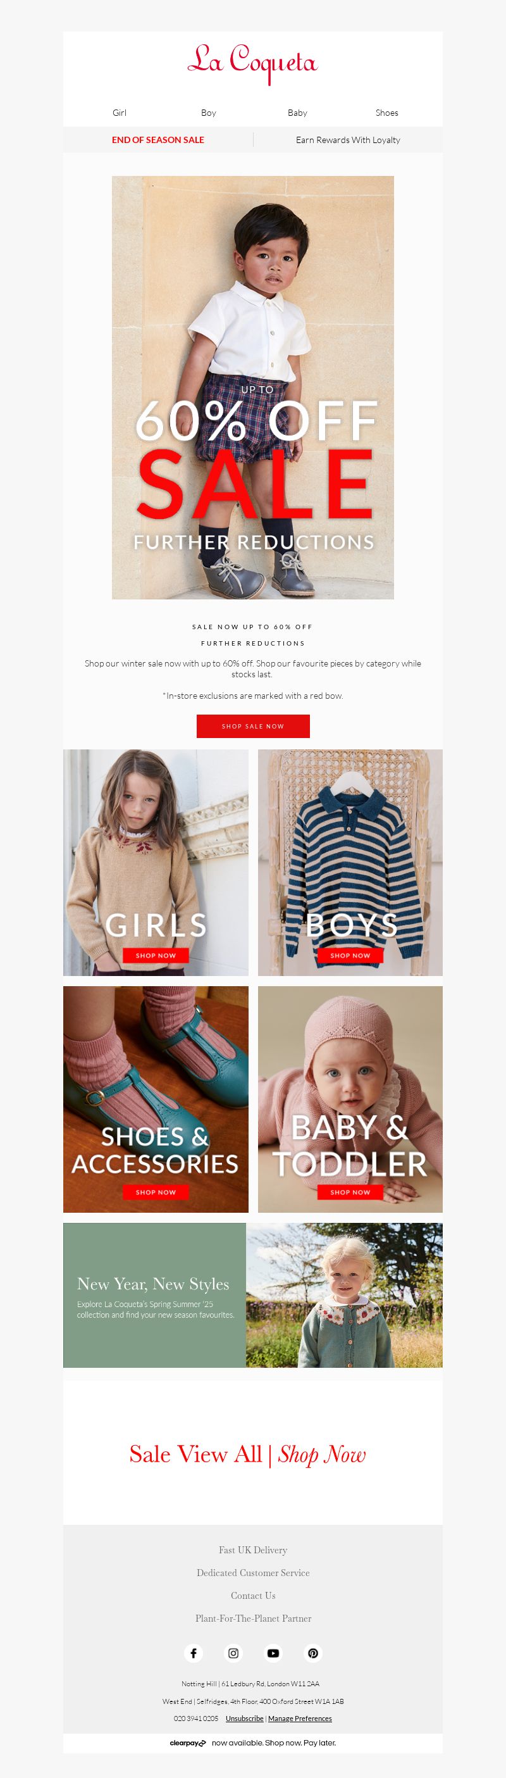Viewport: 506px width, 1778px height.
Task: Select the Boy menu item
Action: (x=208, y=113)
